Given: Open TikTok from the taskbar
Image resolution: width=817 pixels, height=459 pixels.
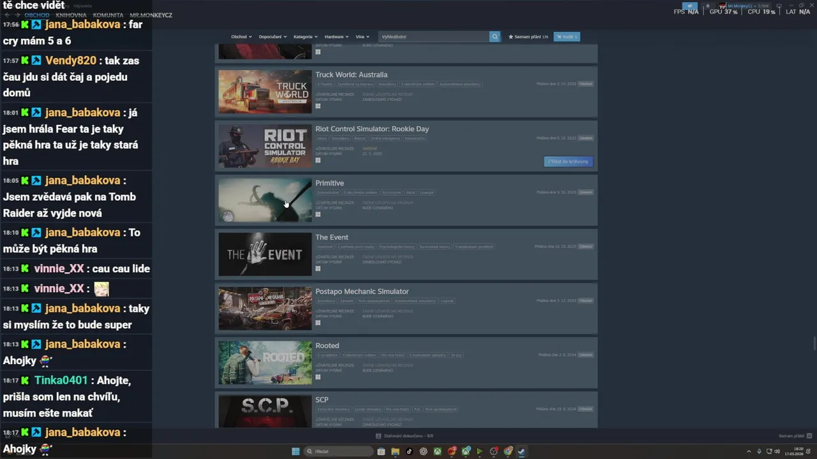Looking at the screenshot, I should pos(409,451).
